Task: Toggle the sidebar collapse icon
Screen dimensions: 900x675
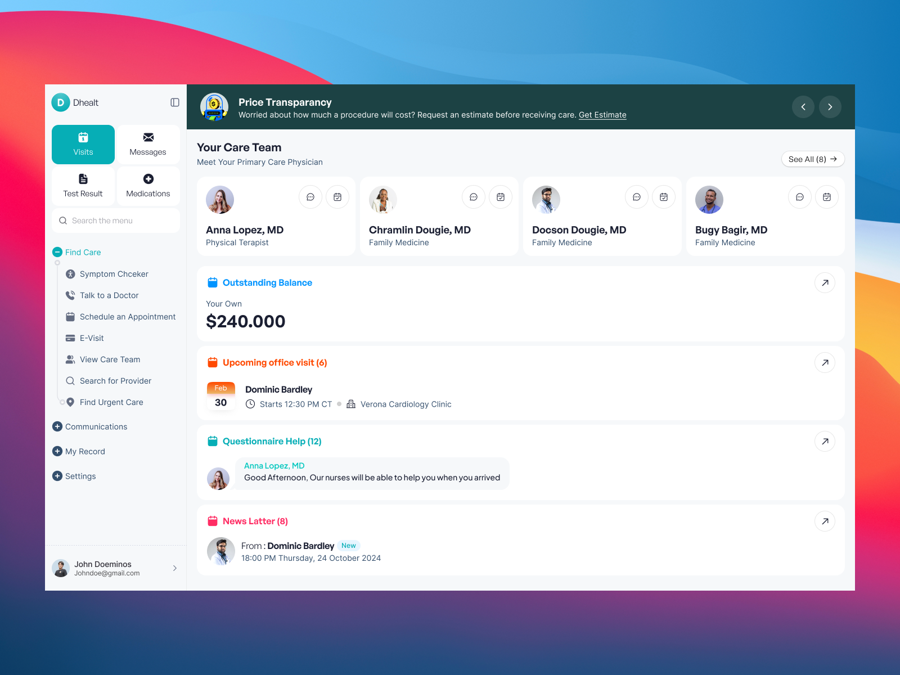Action: (x=175, y=102)
